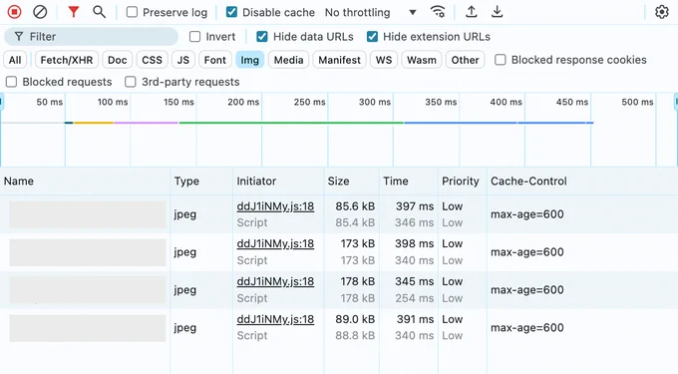Check Blocked requests option
This screenshot has width=678, height=374.
tap(11, 82)
